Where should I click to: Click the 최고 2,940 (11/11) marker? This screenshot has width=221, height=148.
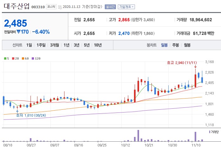click(182, 63)
